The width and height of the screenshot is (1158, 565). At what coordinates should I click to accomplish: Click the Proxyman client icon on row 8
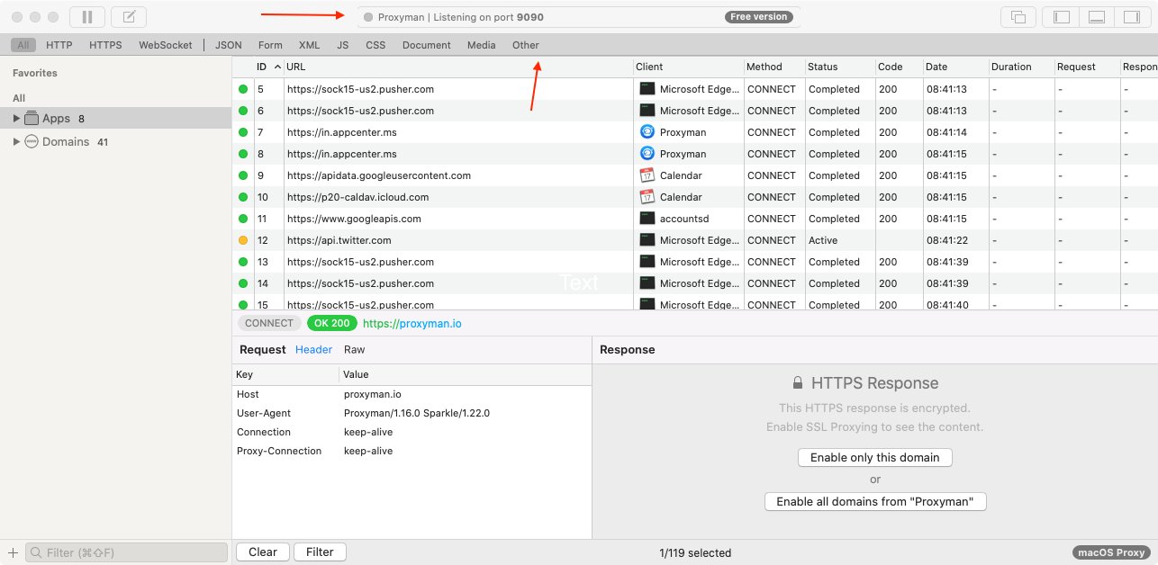pos(647,154)
